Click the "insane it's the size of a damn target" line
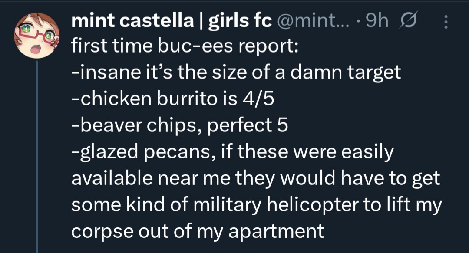Screen dimensions: 469x253 coord(236,72)
